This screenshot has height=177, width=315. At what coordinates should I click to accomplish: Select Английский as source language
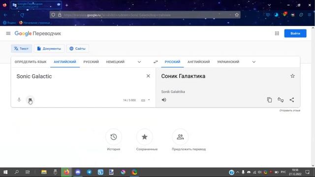[x=65, y=62]
